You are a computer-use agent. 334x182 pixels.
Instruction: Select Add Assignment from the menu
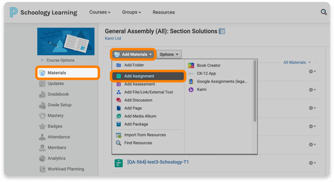[148, 76]
